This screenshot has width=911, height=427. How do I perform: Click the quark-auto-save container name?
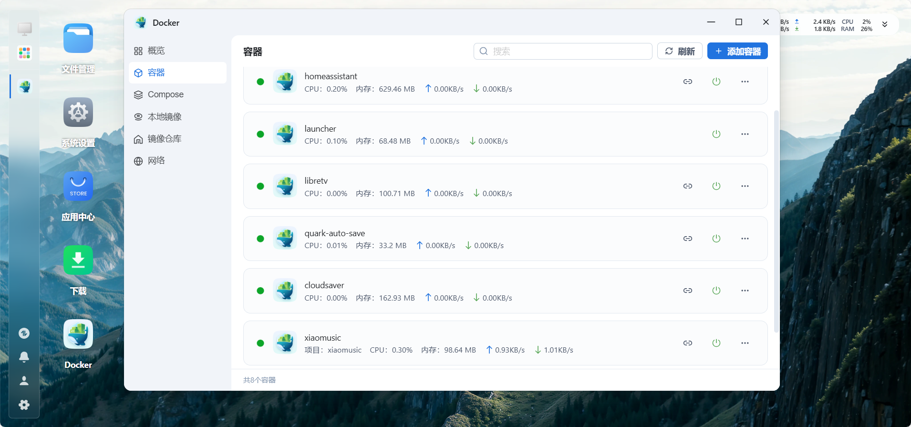[335, 233]
